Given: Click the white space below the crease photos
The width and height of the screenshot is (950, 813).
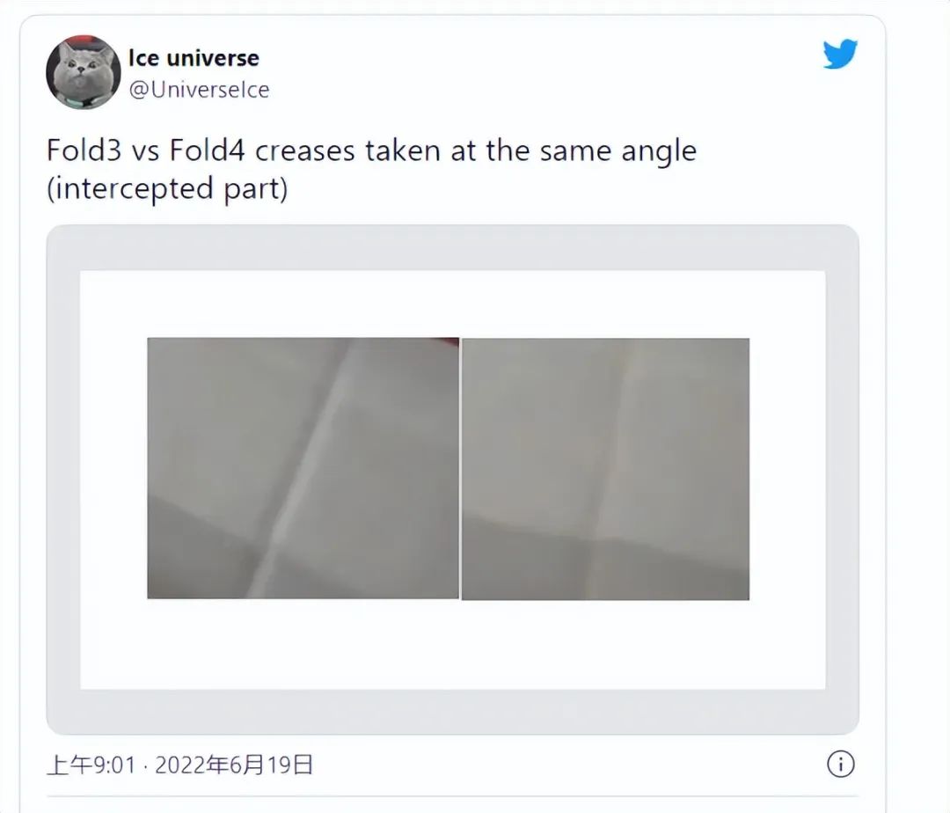Looking at the screenshot, I should pos(453,644).
